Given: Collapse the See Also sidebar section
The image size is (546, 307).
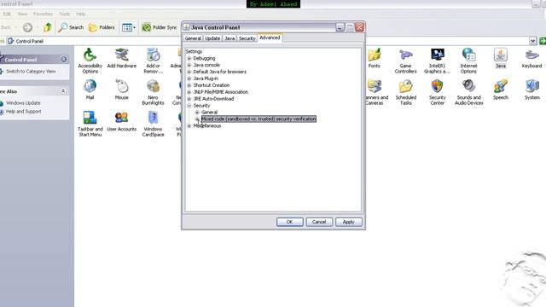Looking at the screenshot, I should (x=63, y=91).
